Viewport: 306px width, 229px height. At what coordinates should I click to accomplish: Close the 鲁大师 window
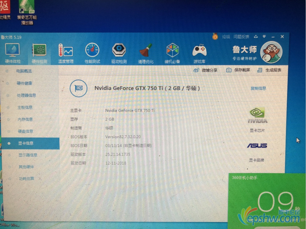(x=282, y=36)
